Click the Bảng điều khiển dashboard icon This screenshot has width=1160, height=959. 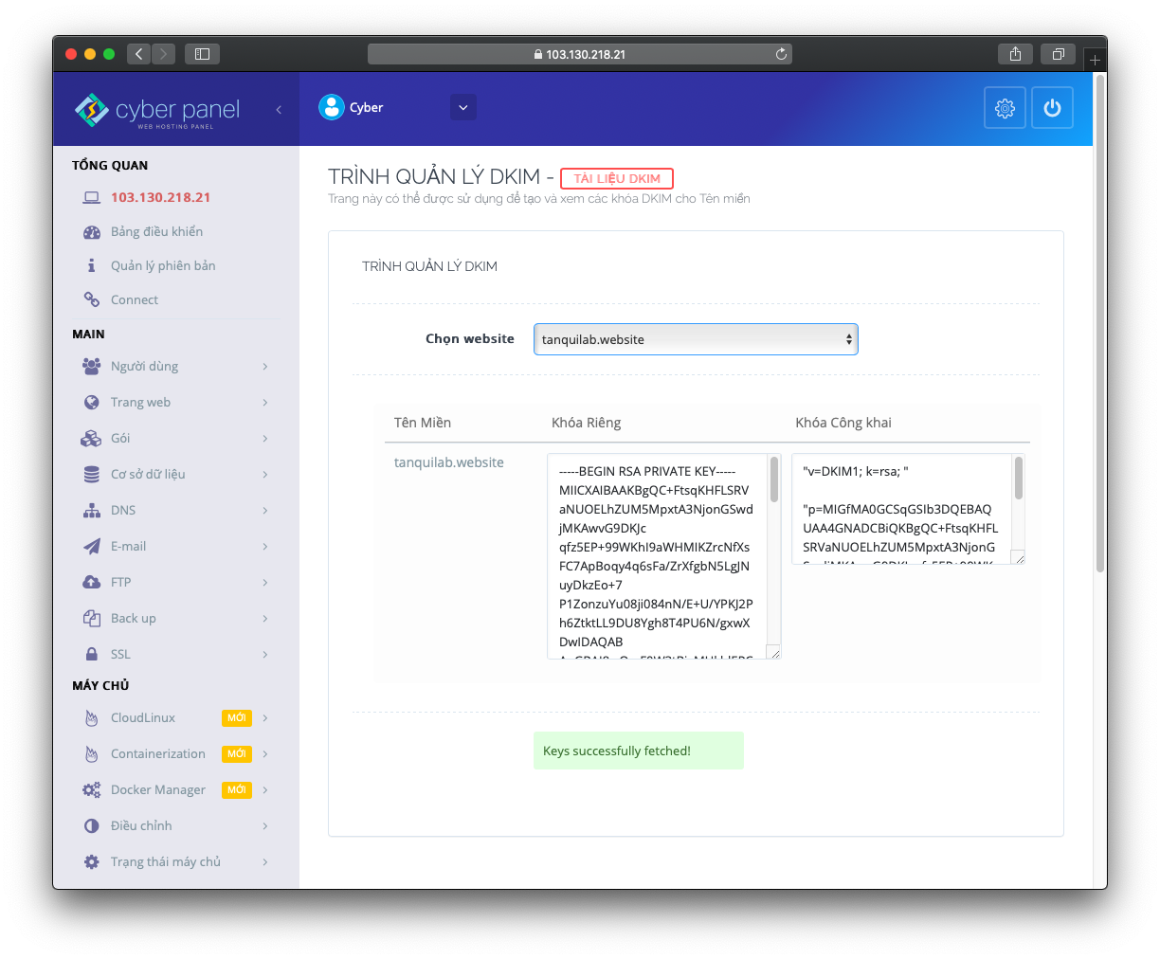[92, 232]
